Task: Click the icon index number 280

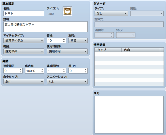Action: click(51, 14)
